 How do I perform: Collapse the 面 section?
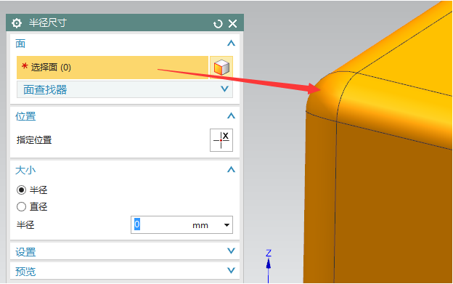click(x=231, y=44)
